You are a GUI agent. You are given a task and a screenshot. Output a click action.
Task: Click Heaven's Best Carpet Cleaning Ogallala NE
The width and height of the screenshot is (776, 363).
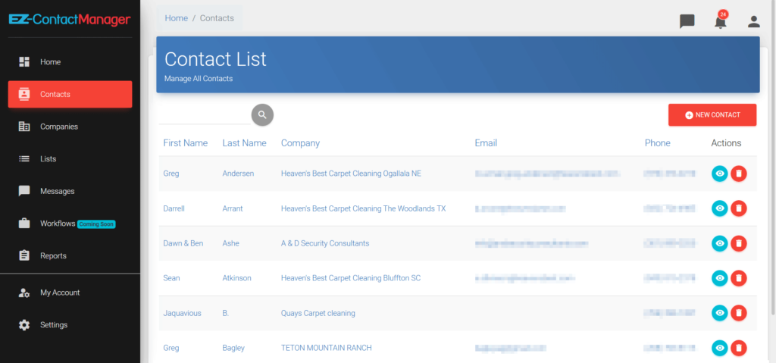click(x=352, y=174)
